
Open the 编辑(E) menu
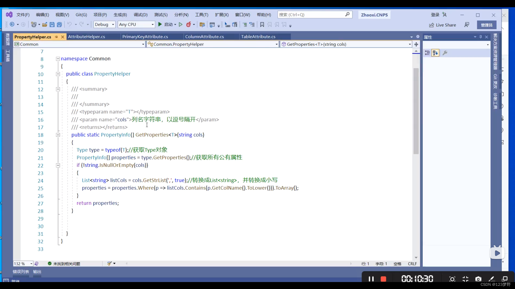(x=42, y=15)
